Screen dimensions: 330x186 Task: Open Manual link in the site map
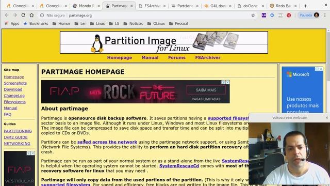click(10, 108)
